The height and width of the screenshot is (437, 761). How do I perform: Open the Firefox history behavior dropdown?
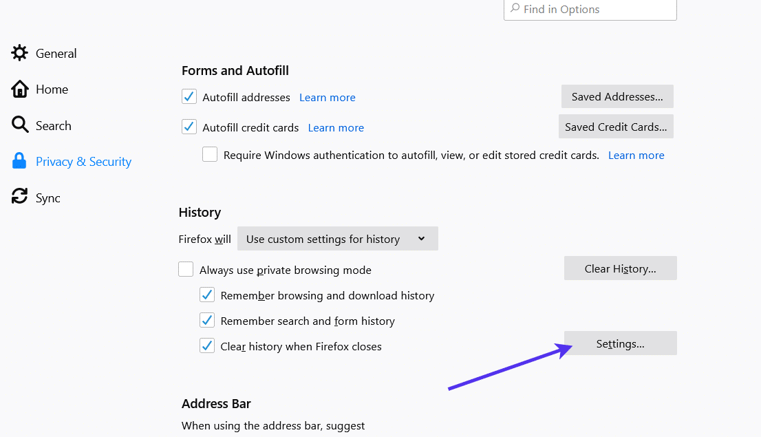click(337, 238)
